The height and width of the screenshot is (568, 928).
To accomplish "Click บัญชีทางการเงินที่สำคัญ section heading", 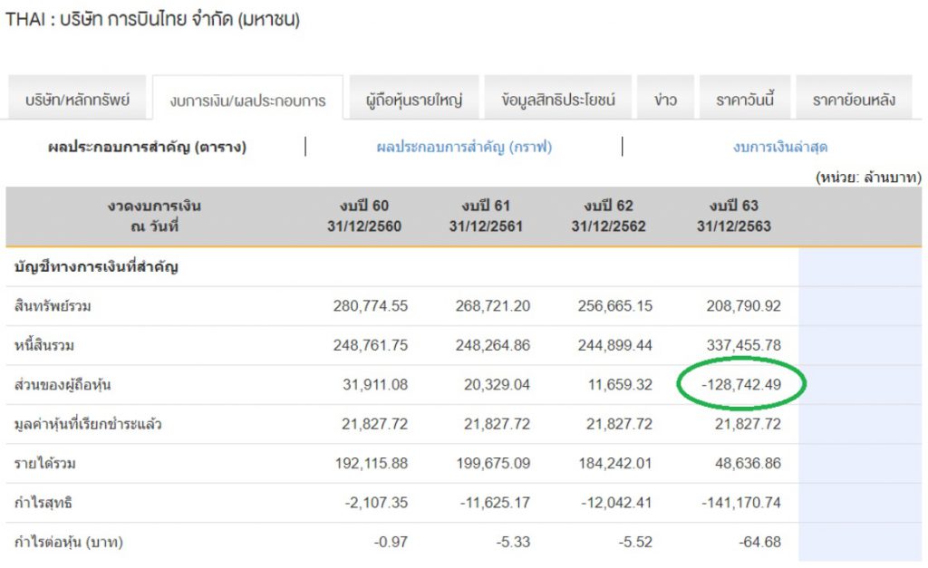I will tap(96, 266).
